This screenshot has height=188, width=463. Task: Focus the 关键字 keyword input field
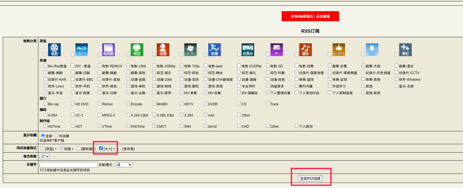(x=69, y=165)
